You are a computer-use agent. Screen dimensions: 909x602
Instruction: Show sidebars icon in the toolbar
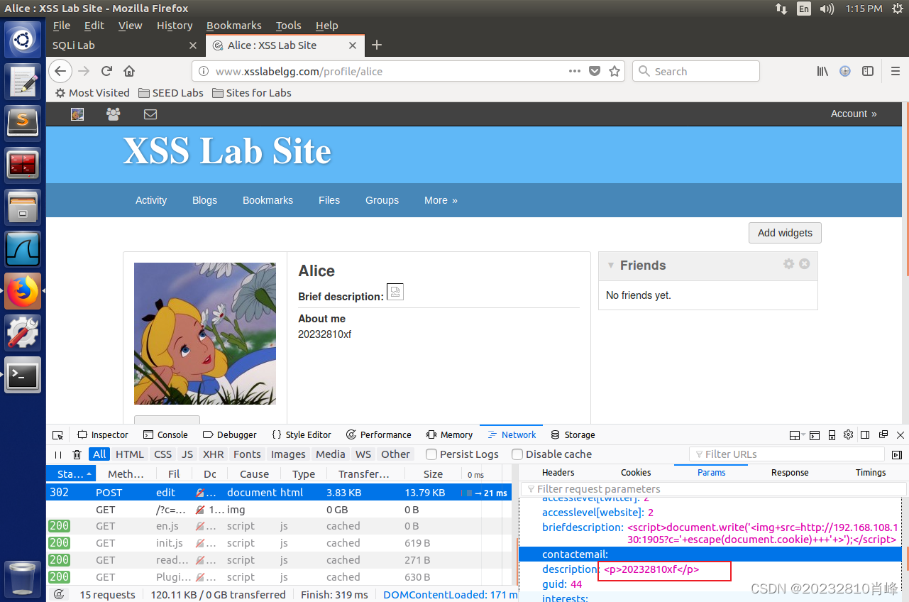(x=868, y=71)
